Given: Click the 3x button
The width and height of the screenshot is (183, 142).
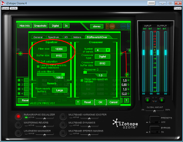Looking at the screenshot, I should coord(66,26).
